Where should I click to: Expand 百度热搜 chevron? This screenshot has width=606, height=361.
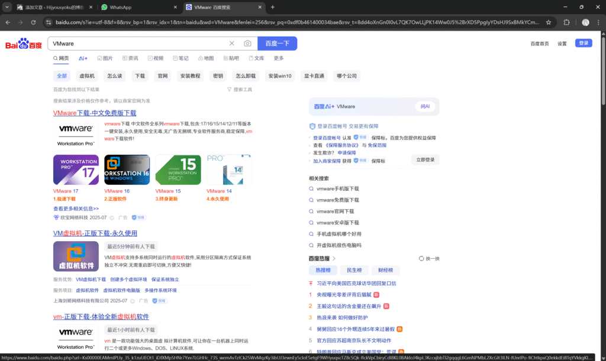pos(334,259)
